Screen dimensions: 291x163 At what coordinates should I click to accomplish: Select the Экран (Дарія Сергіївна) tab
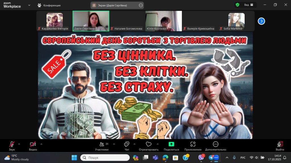(117, 5)
